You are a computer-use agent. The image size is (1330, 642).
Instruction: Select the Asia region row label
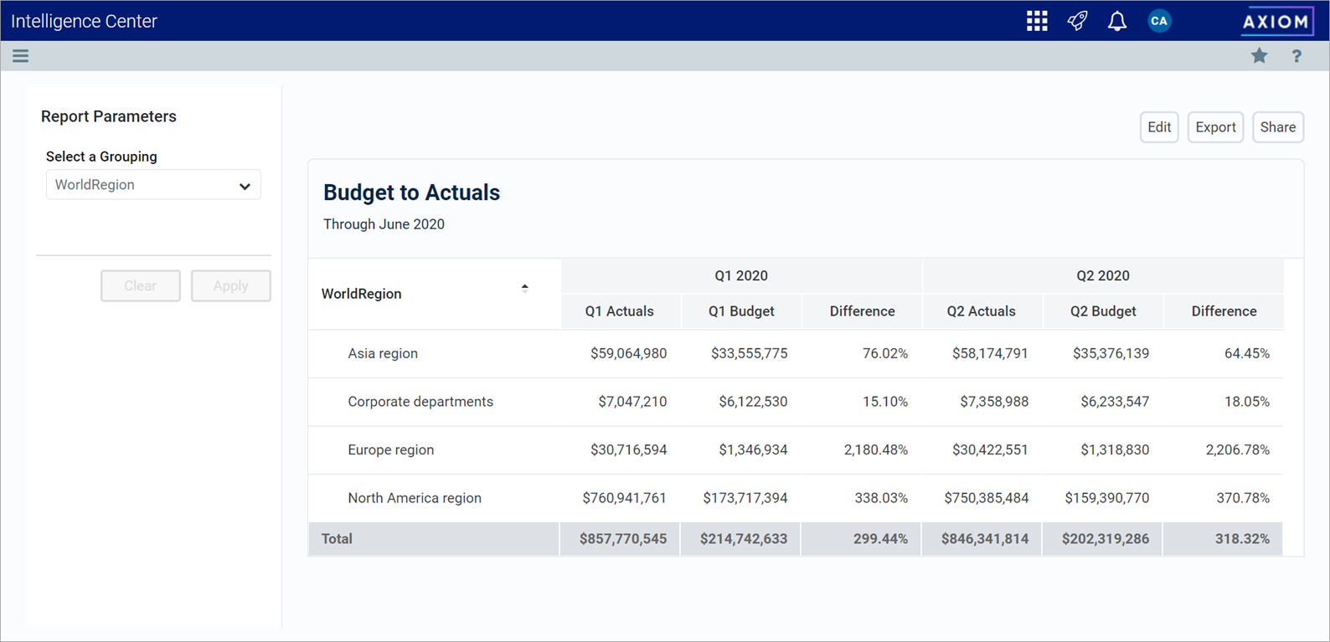(383, 354)
